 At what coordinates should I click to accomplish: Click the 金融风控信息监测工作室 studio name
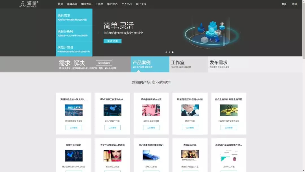click(x=228, y=121)
